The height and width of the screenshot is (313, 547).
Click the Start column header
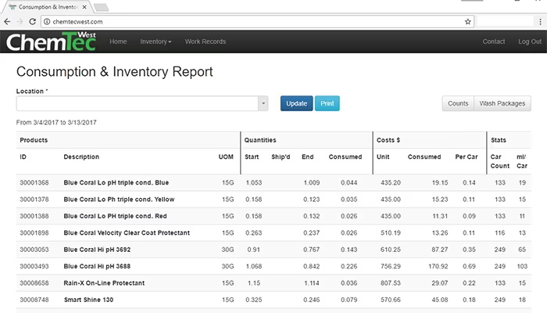252,156
